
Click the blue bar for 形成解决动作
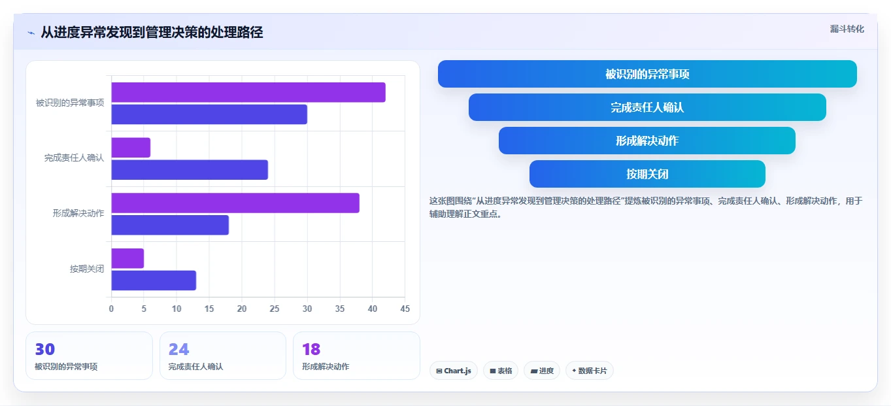[x=170, y=225]
